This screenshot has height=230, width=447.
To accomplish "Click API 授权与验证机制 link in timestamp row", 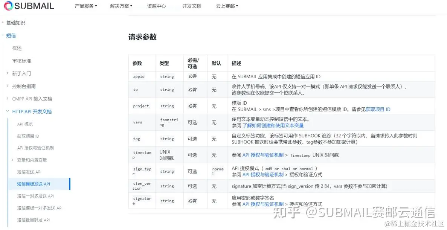I will (263, 155).
